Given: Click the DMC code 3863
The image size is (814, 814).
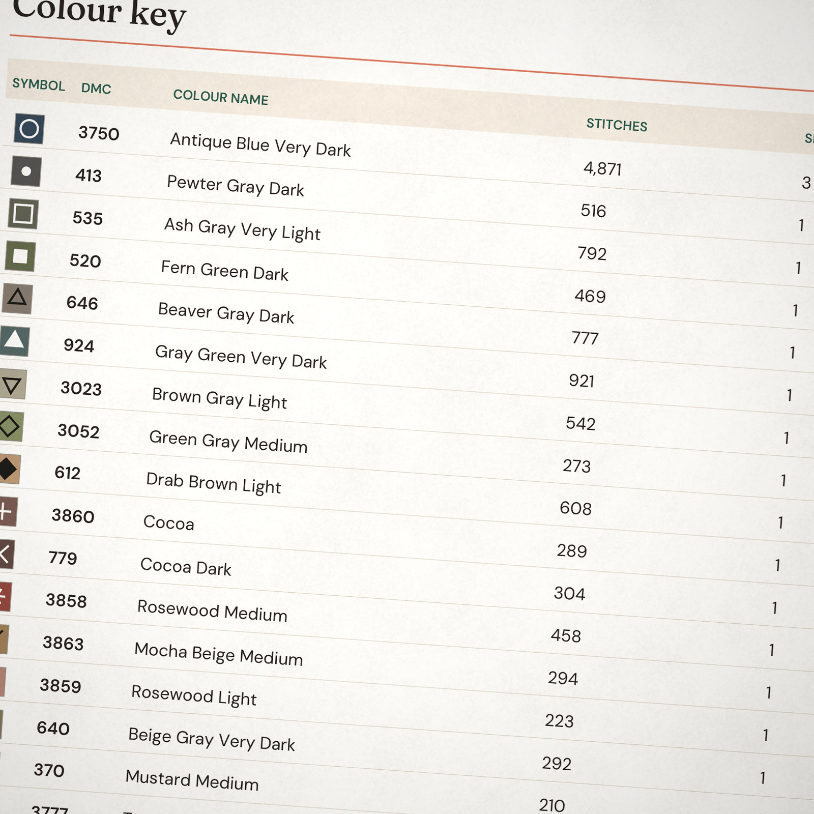Looking at the screenshot, I should [63, 644].
